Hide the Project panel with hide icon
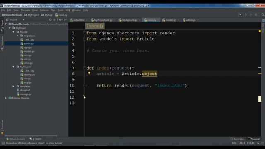This screenshot has height=149, width=265. (65, 20)
